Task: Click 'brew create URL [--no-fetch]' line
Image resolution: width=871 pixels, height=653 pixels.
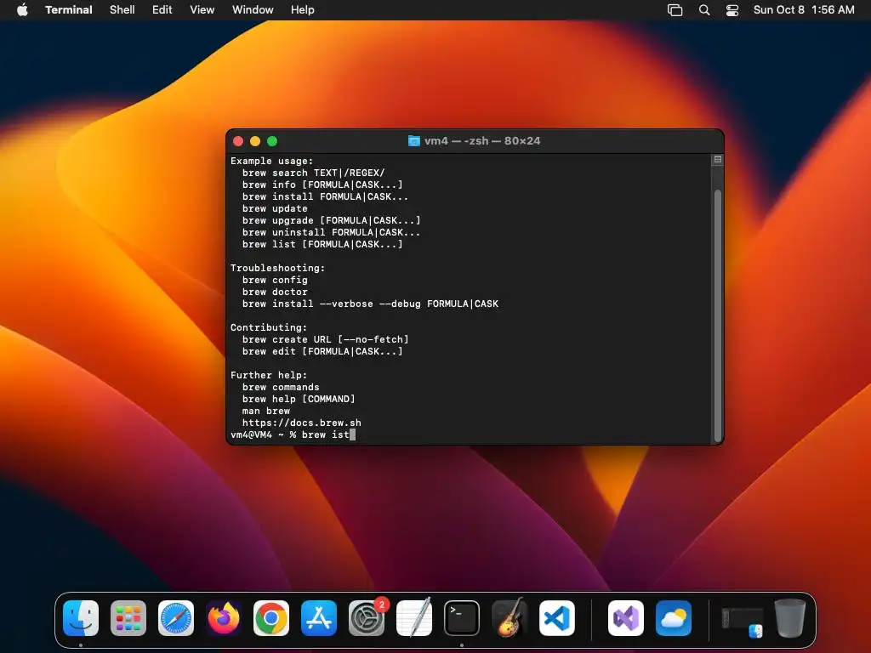Action: tap(326, 340)
